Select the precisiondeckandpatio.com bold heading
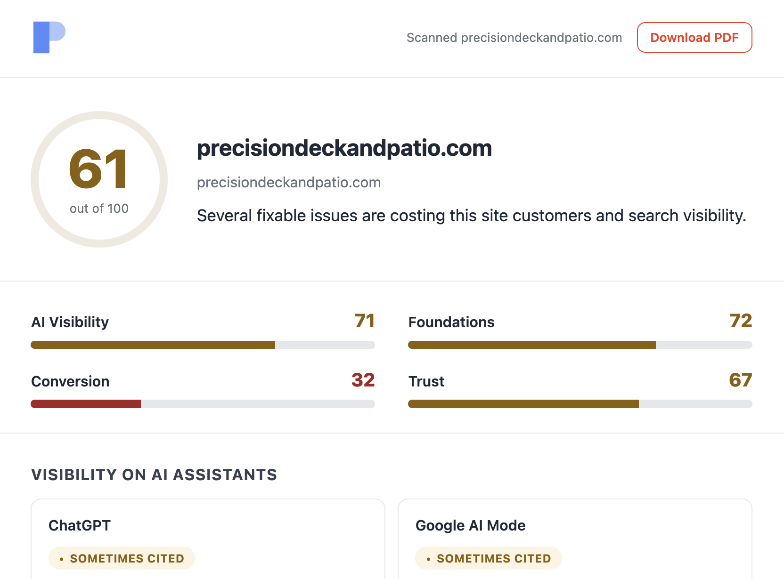784x579 pixels. (344, 148)
